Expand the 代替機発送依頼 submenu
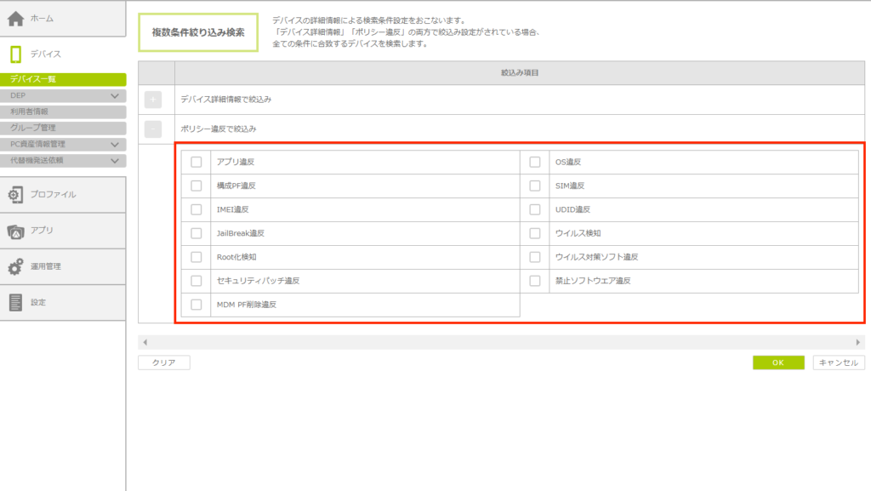Image resolution: width=871 pixels, height=491 pixels. pyautogui.click(x=116, y=160)
